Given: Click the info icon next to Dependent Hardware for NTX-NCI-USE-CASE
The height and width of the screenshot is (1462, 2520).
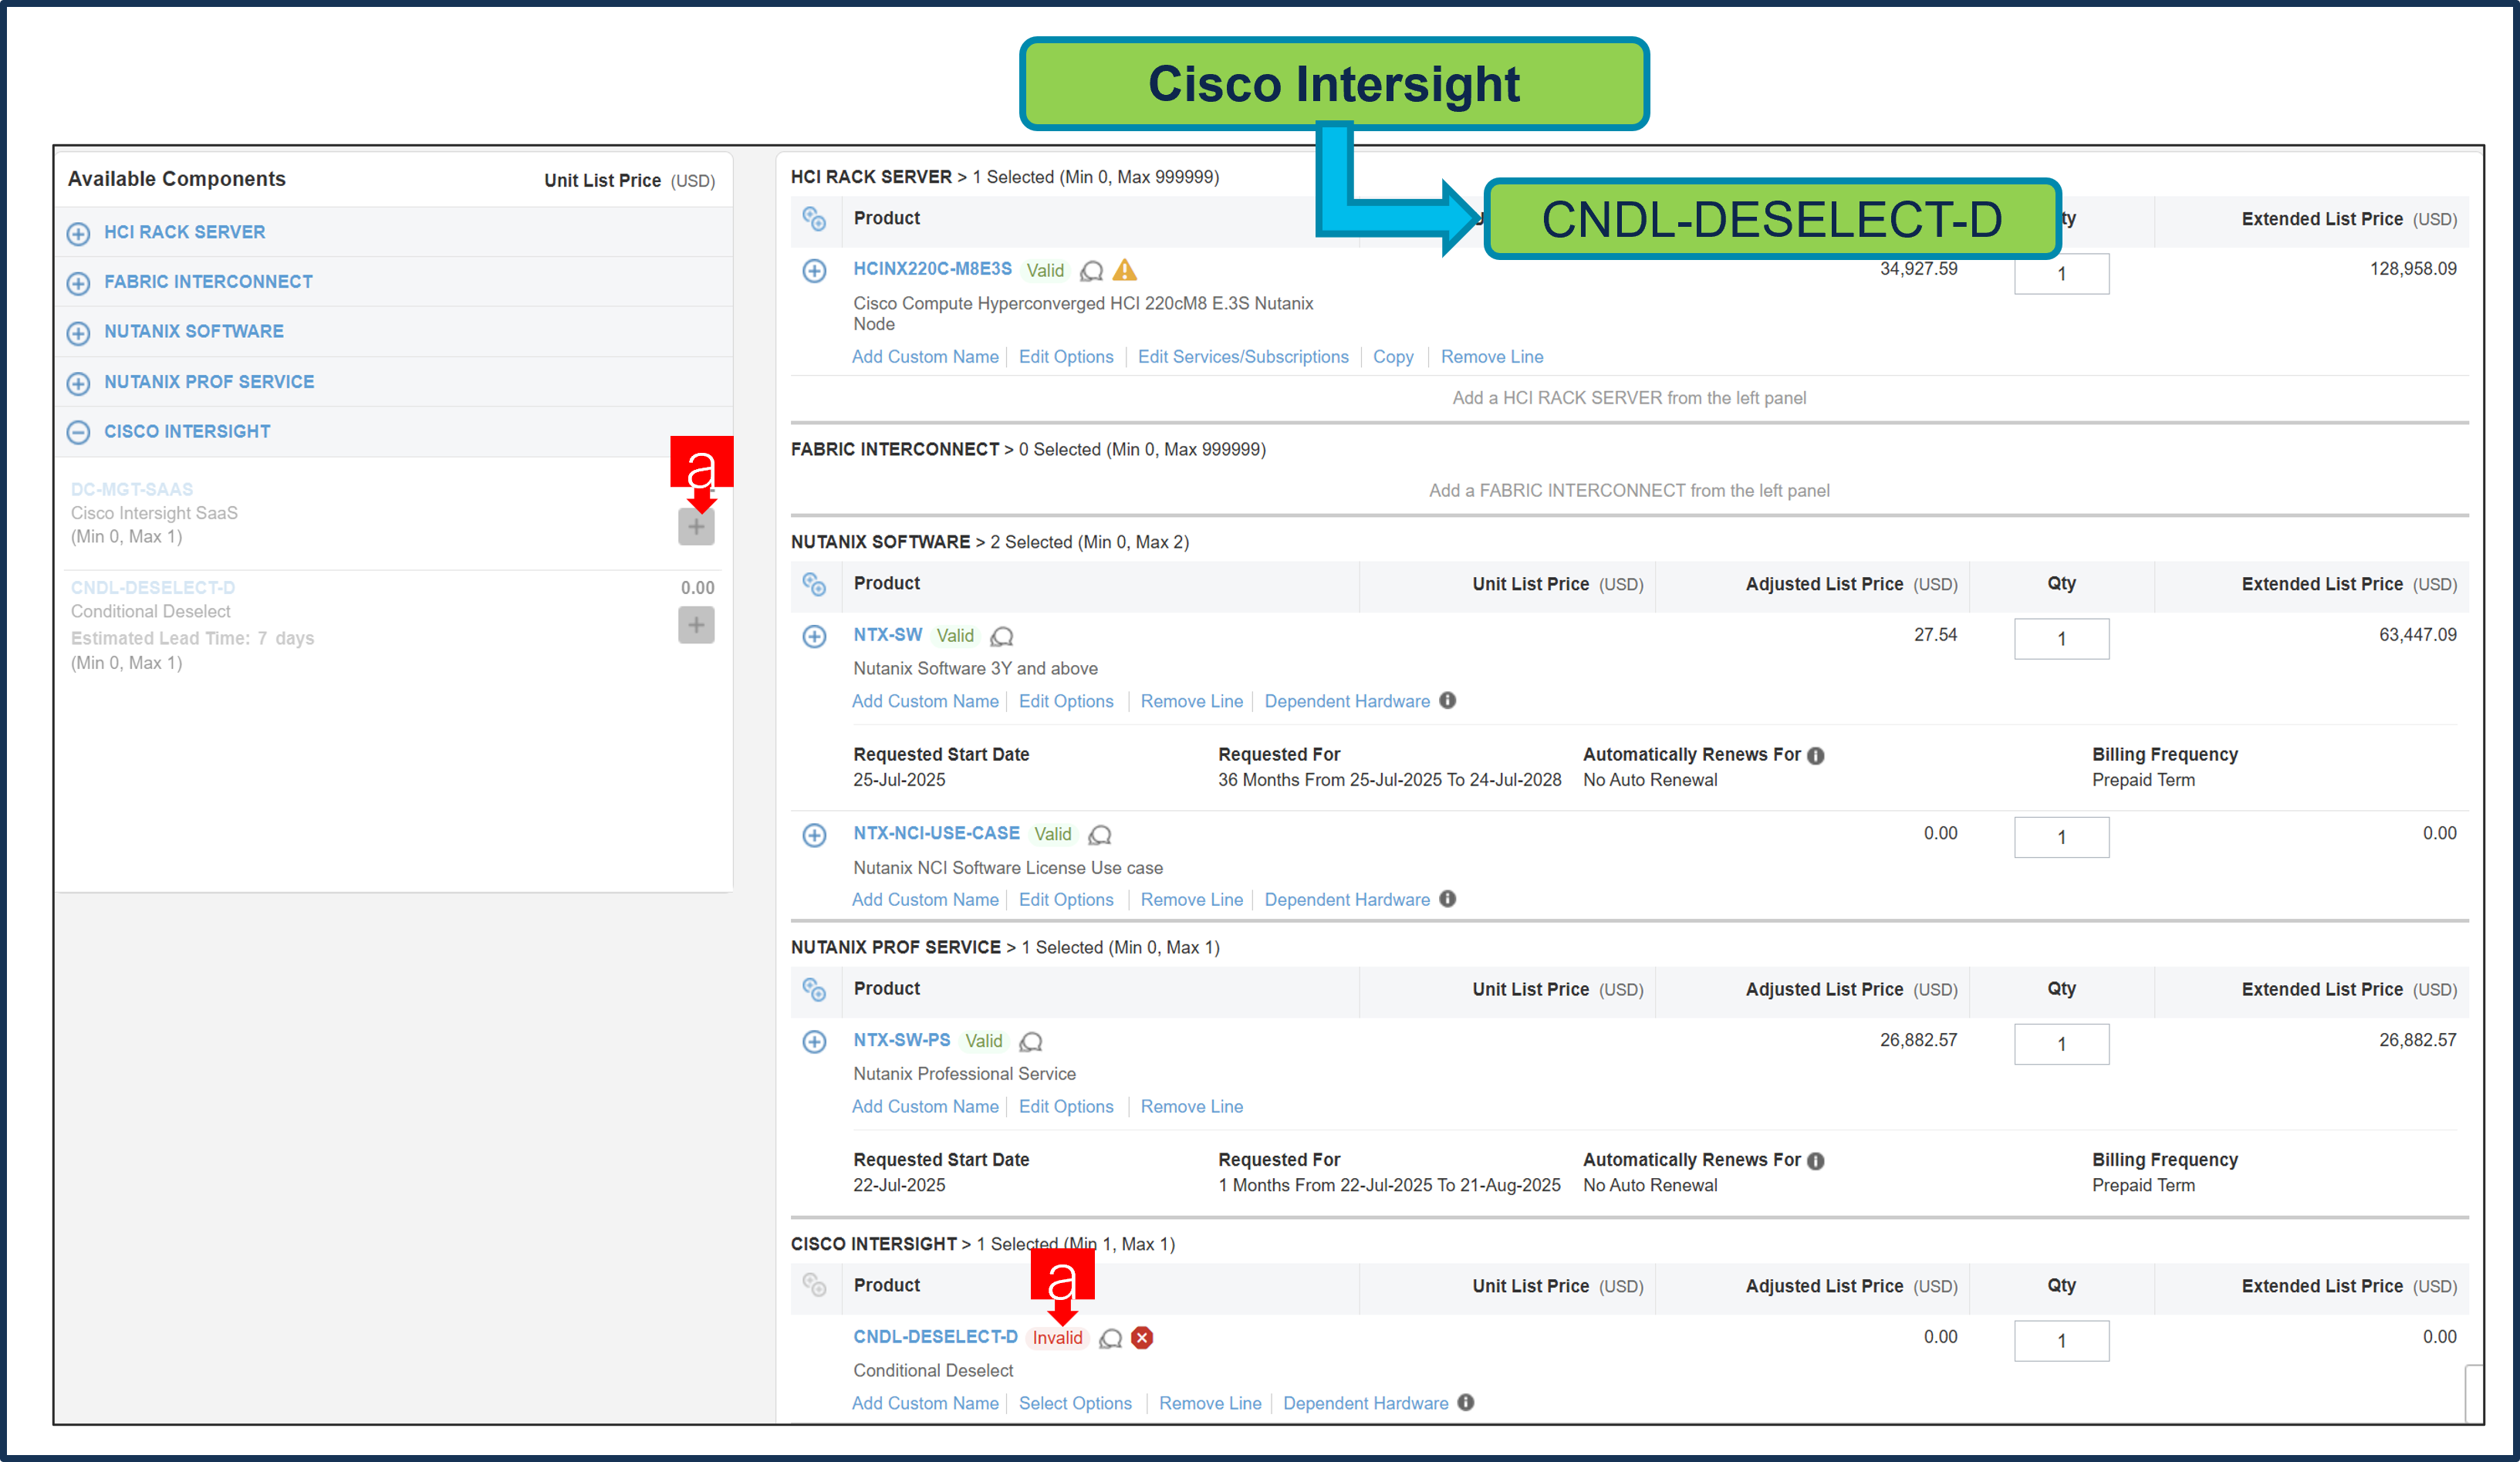Looking at the screenshot, I should (x=1447, y=898).
